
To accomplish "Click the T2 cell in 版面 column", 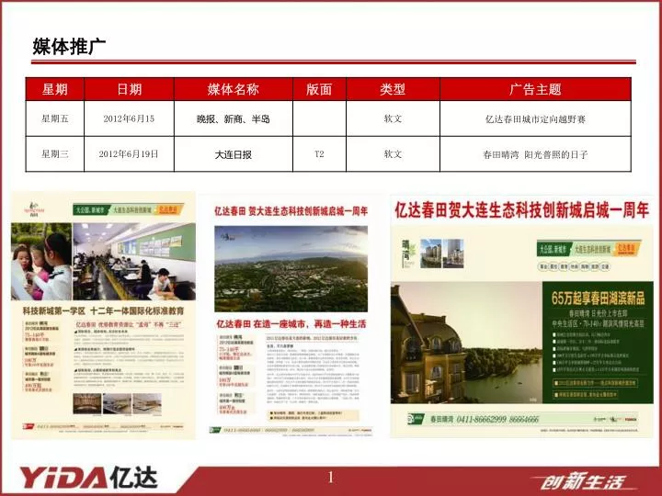I will [319, 154].
